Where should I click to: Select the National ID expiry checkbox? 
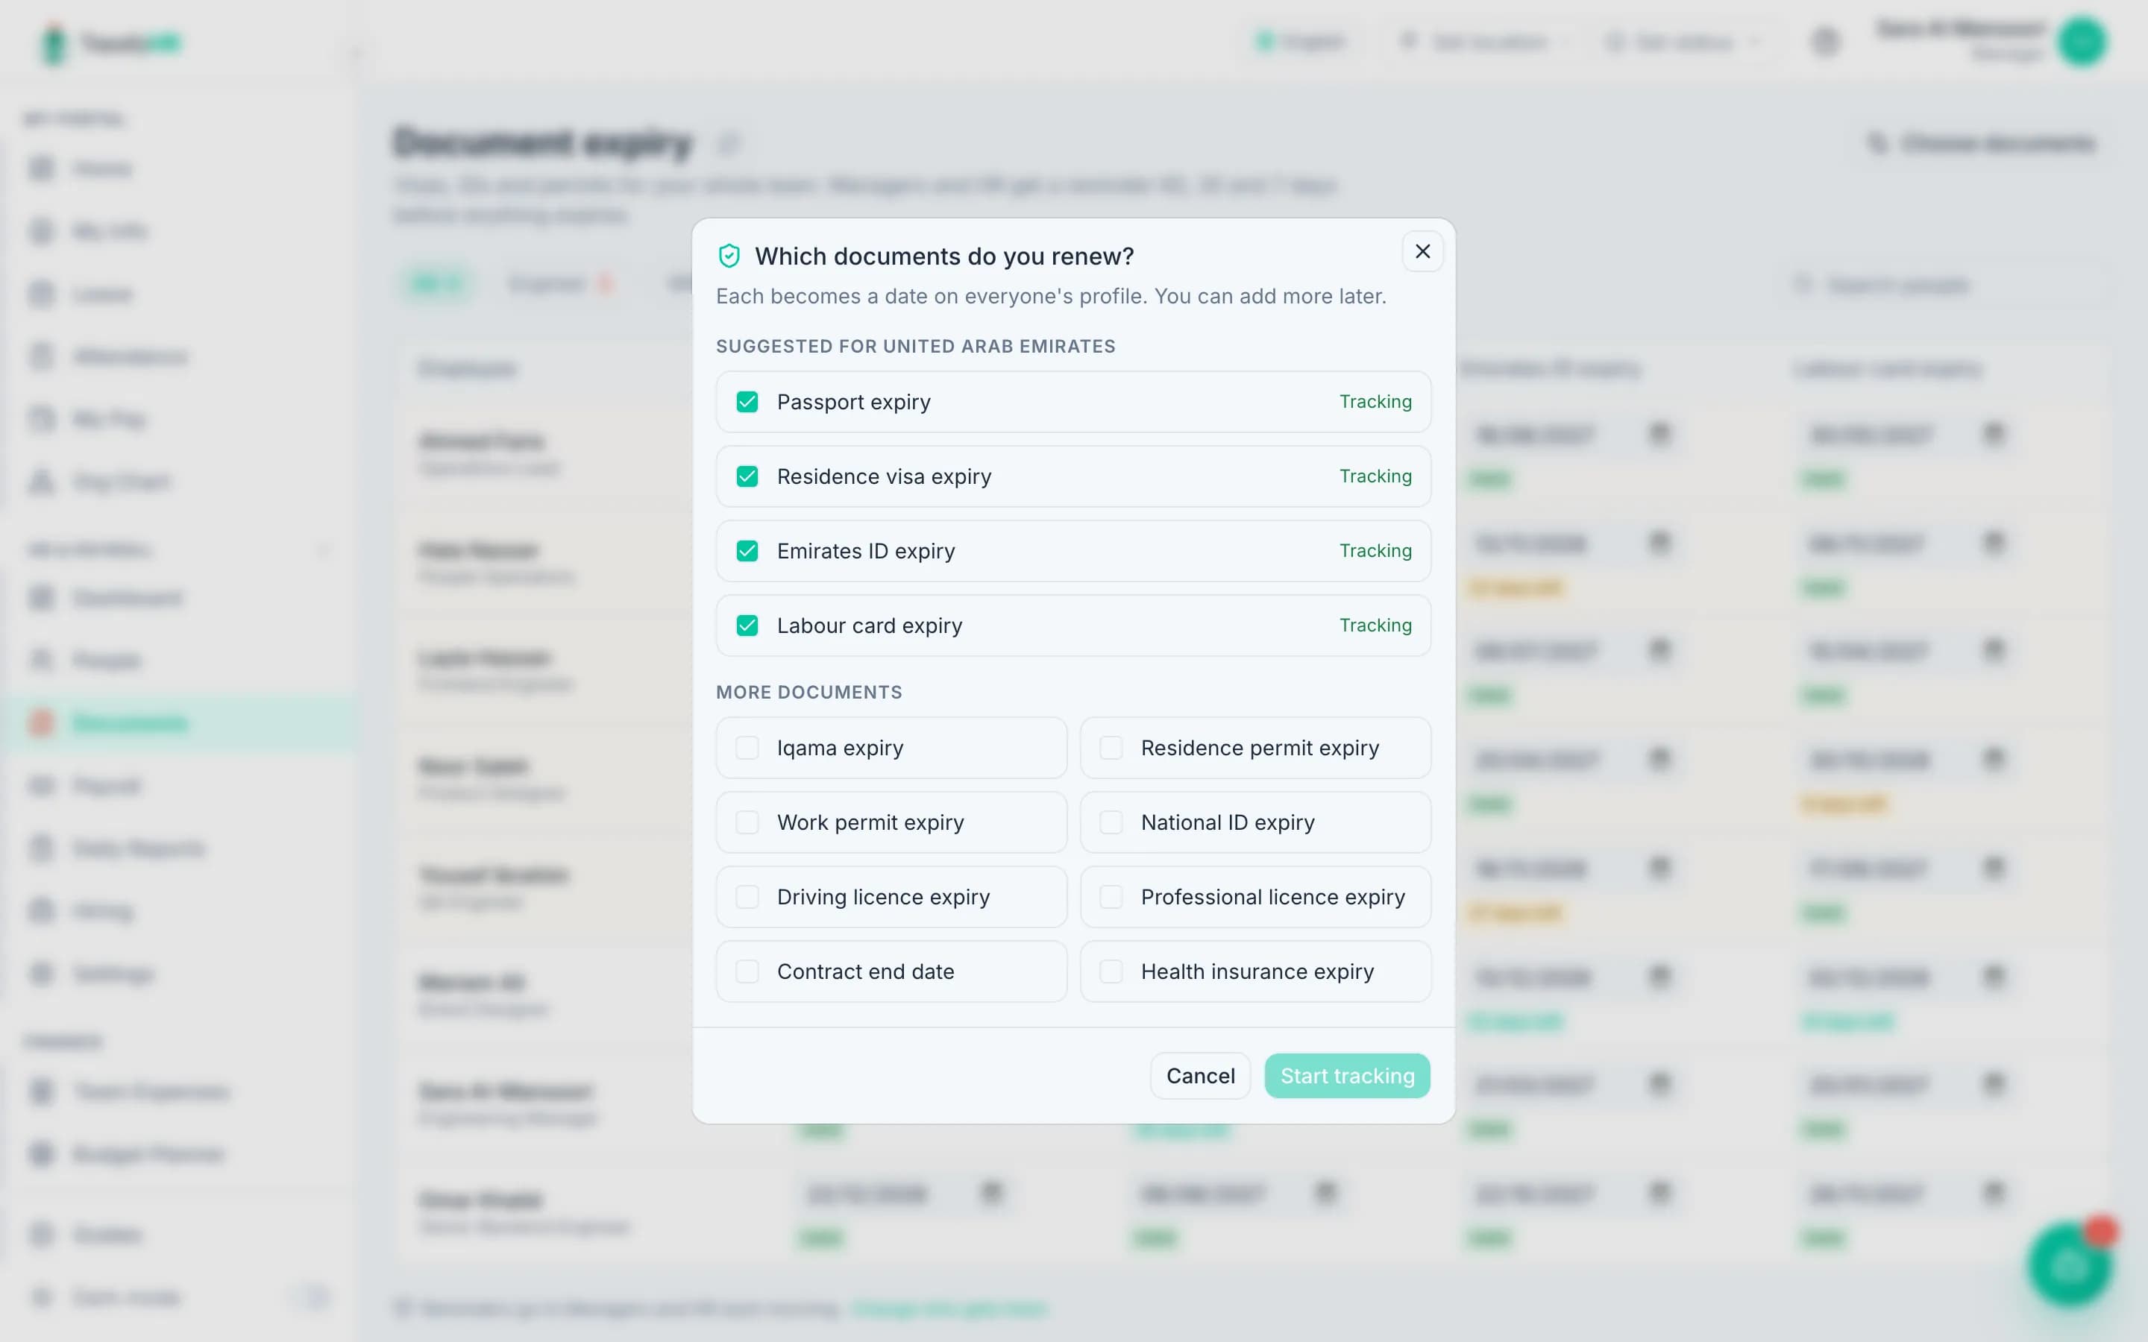[1111, 823]
